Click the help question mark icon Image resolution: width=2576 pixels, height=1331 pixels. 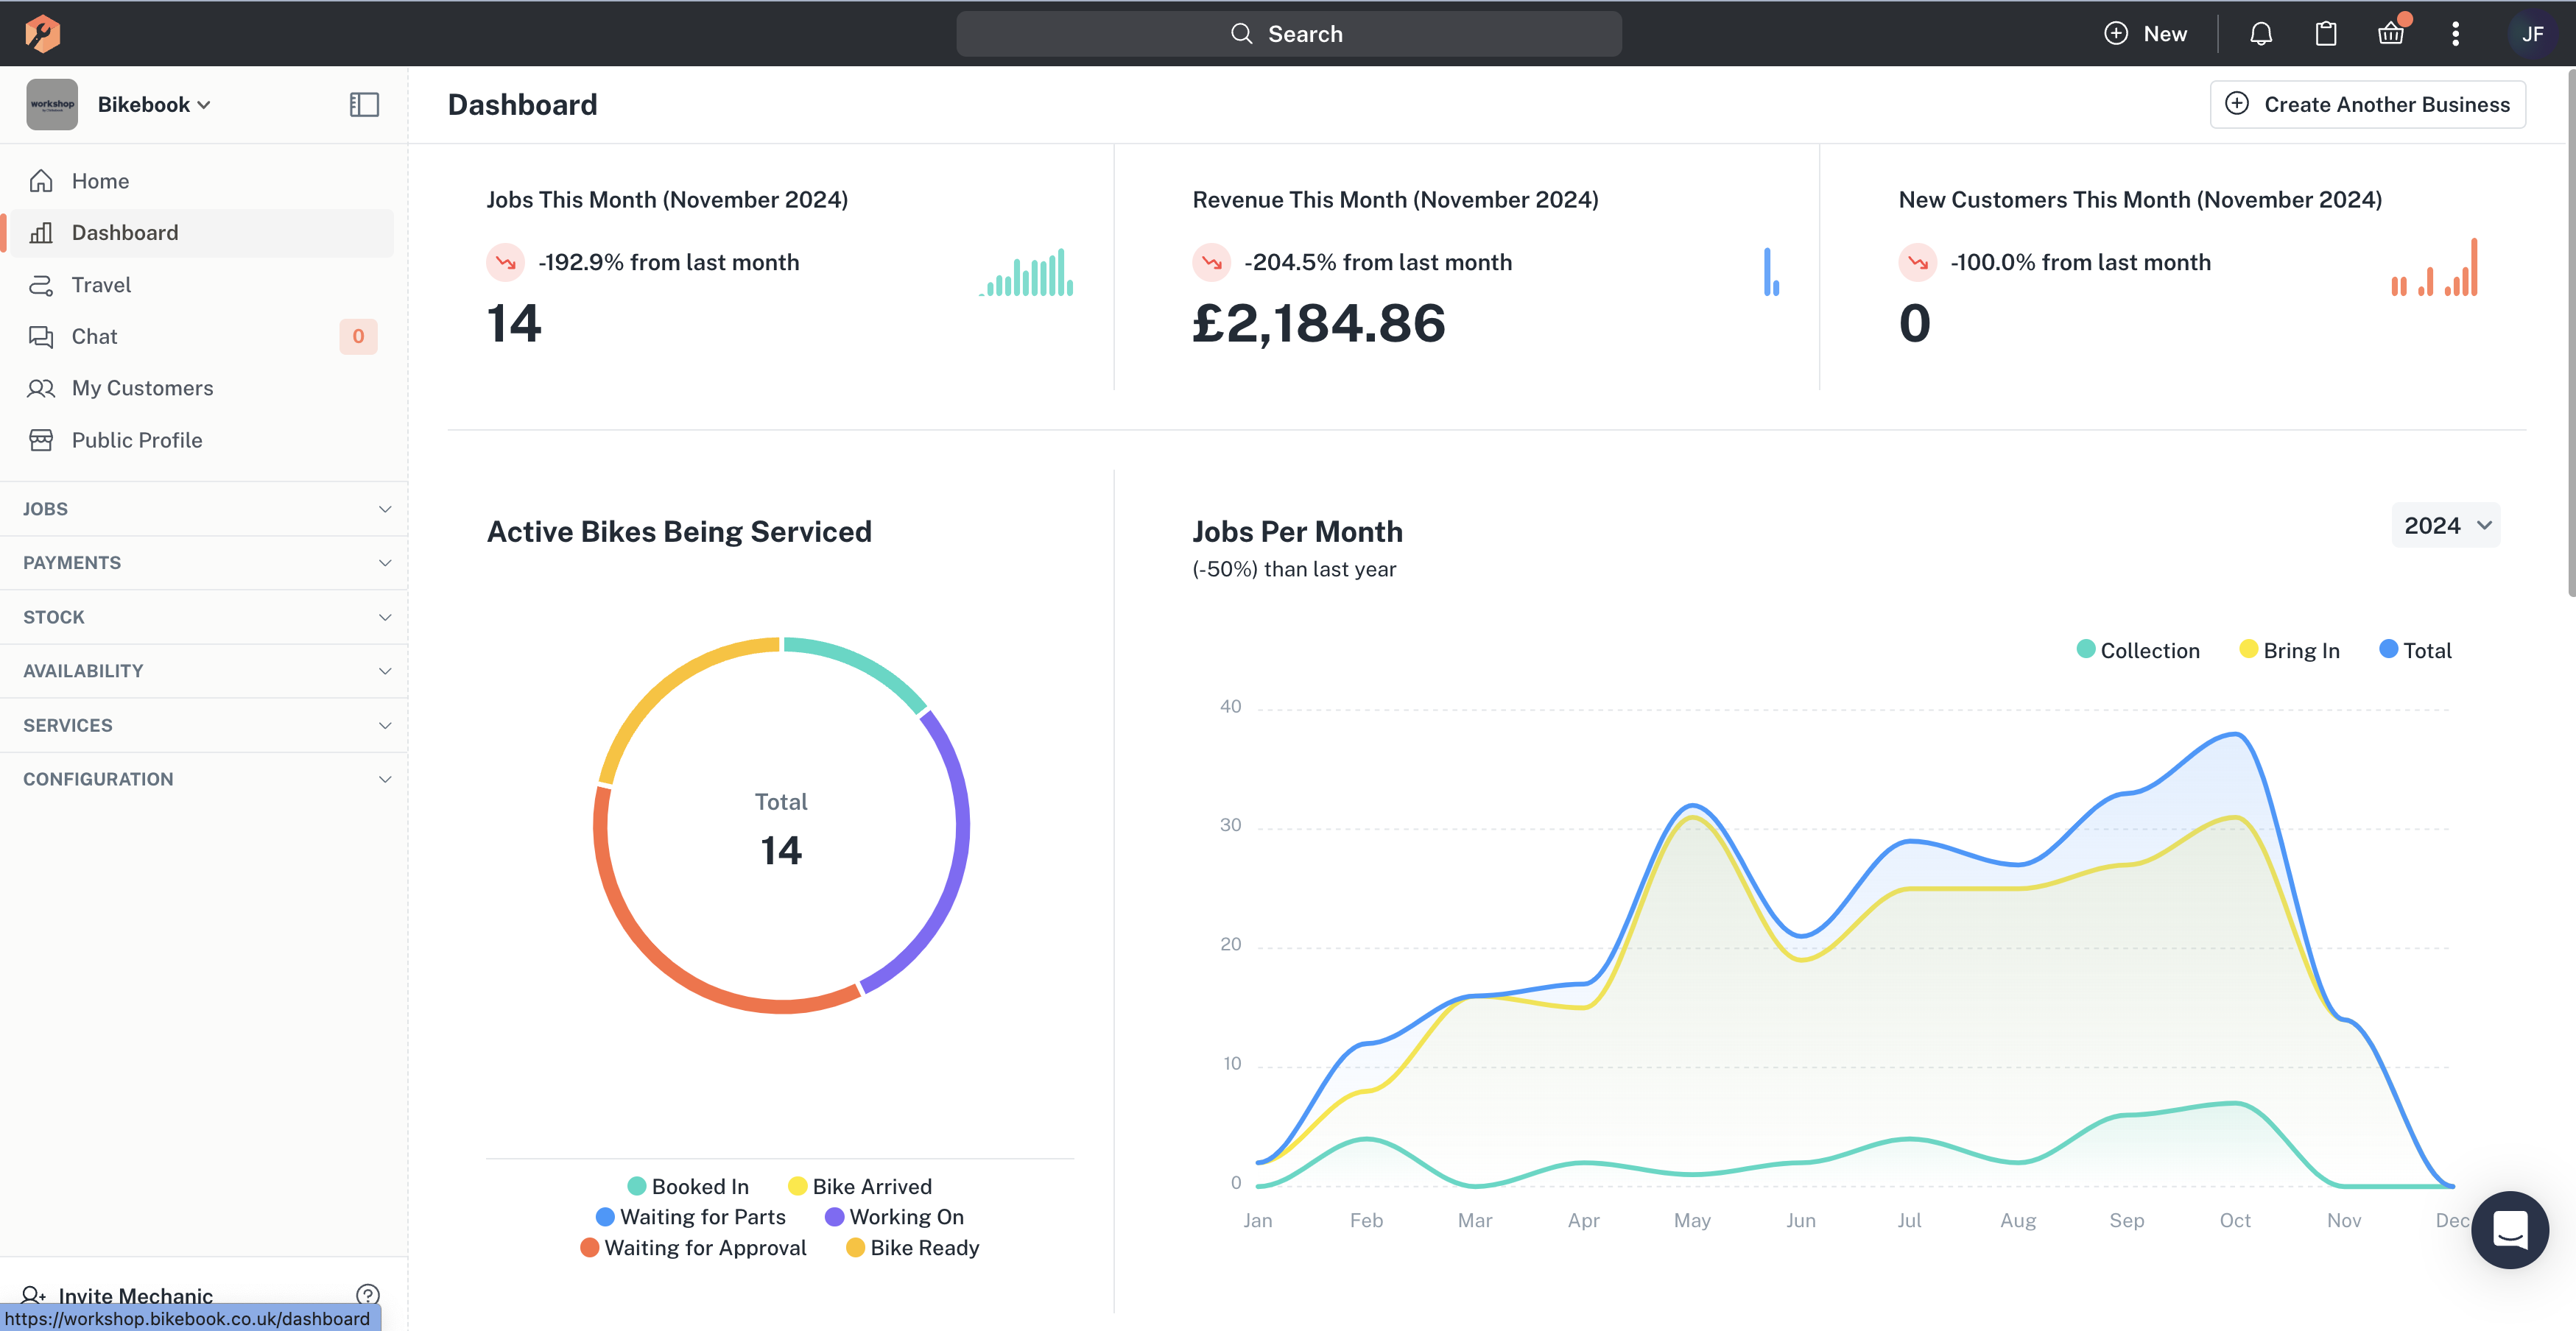coord(367,1294)
